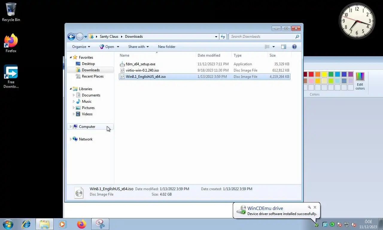Open the Videos library
The image size is (383, 230).
click(87, 114)
